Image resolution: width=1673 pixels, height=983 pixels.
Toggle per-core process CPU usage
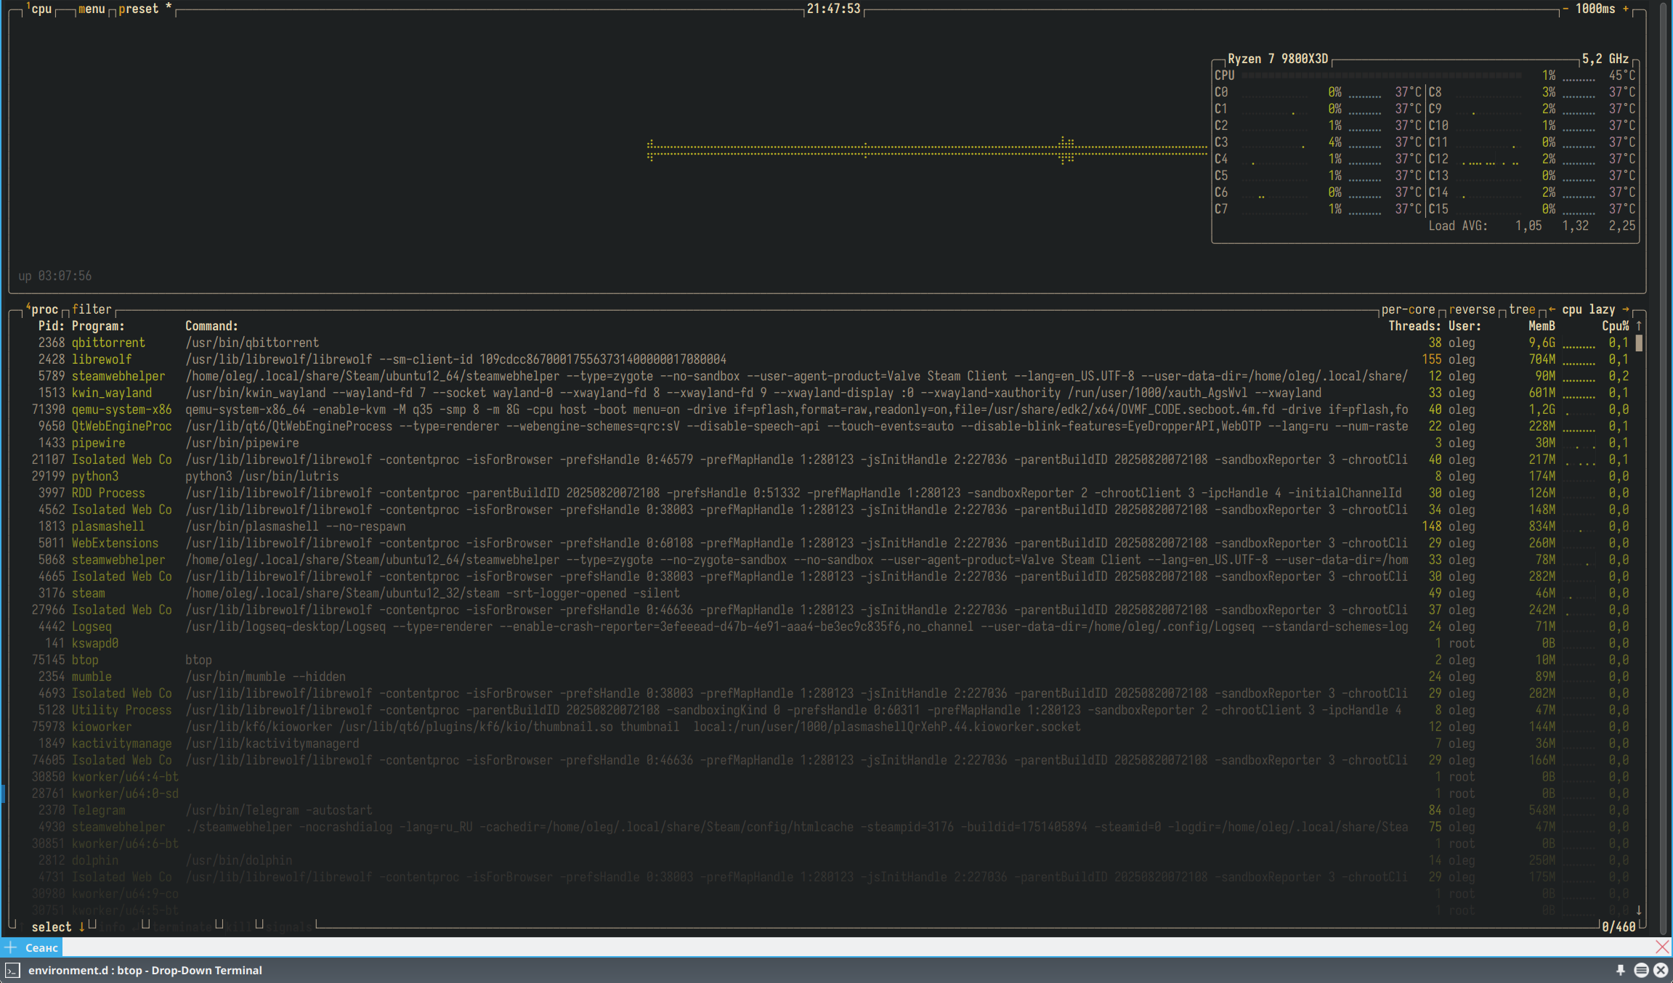point(1408,309)
